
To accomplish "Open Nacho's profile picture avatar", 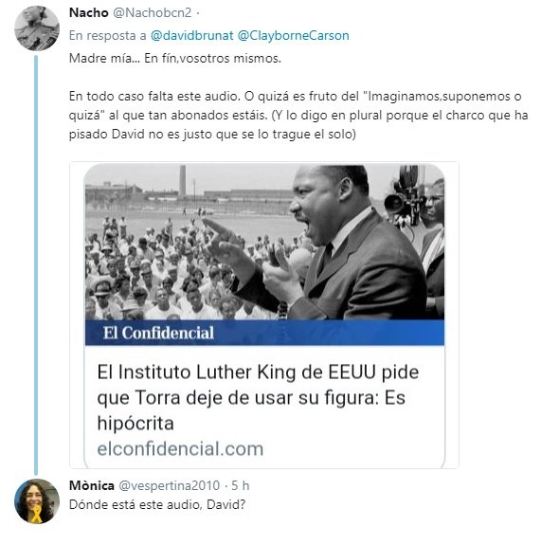I will (37, 28).
